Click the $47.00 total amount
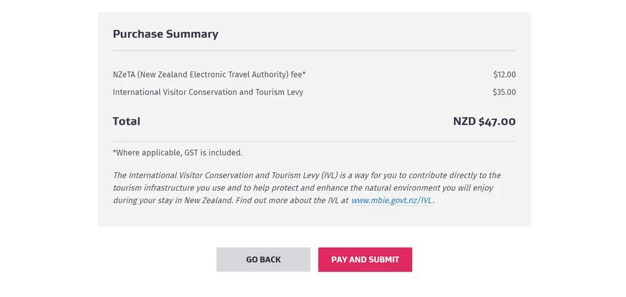This screenshot has width=626, height=297. click(x=497, y=121)
